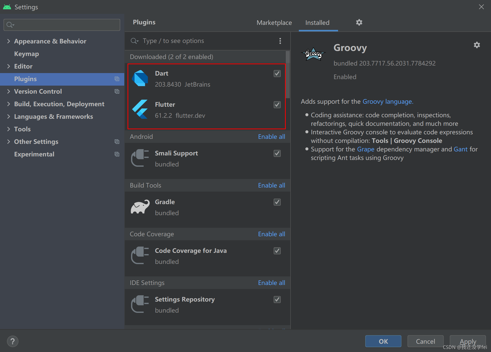Toggle the Gradle plugin checkbox

277,202
